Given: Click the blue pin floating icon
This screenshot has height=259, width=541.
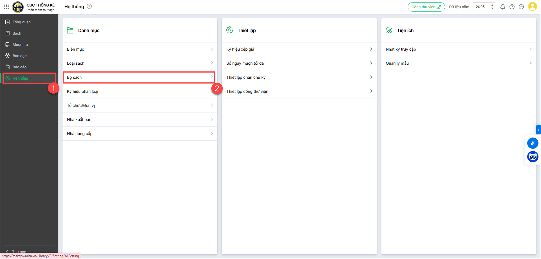Looking at the screenshot, I should pyautogui.click(x=533, y=143).
